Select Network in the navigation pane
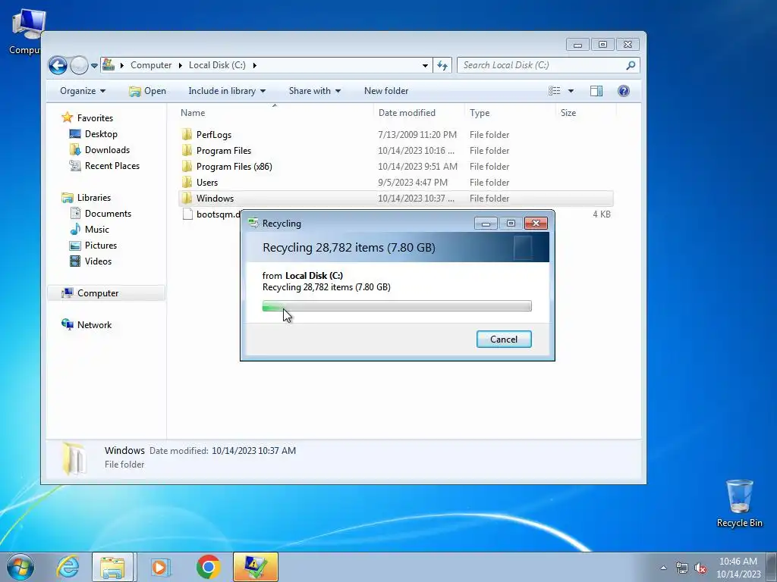This screenshot has width=777, height=582. 94,324
